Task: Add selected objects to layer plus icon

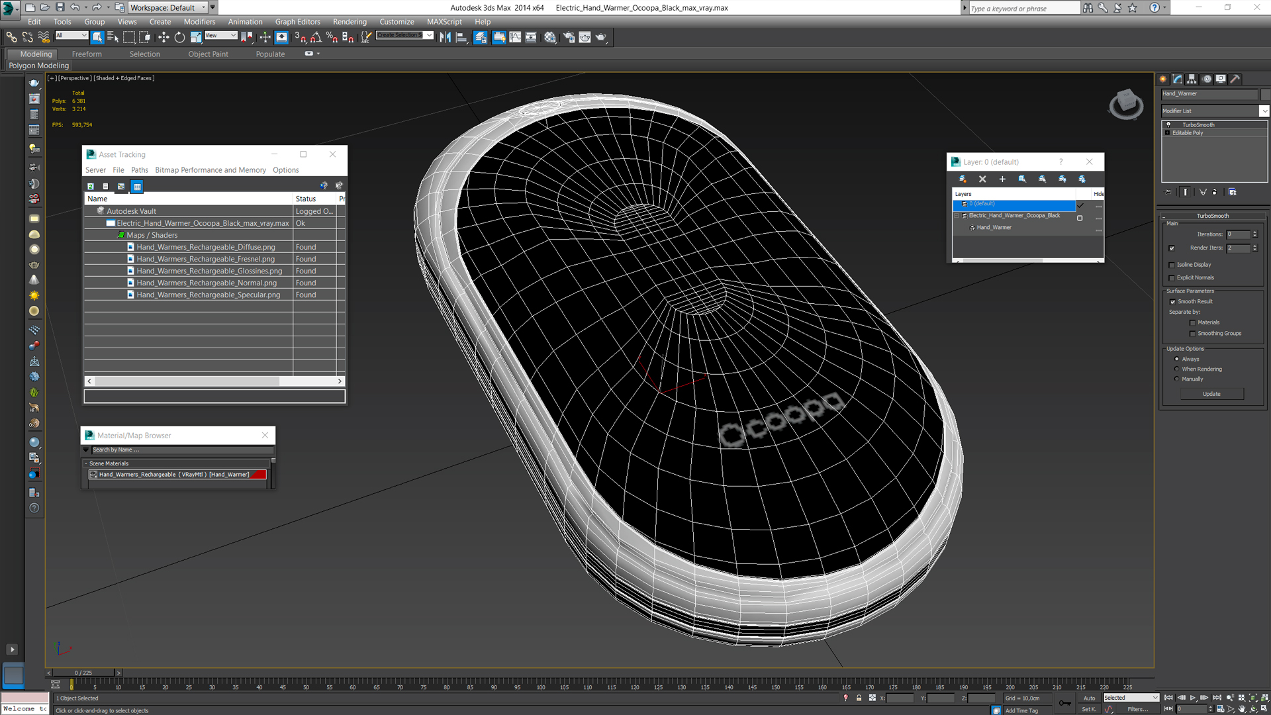Action: pos(1002,179)
